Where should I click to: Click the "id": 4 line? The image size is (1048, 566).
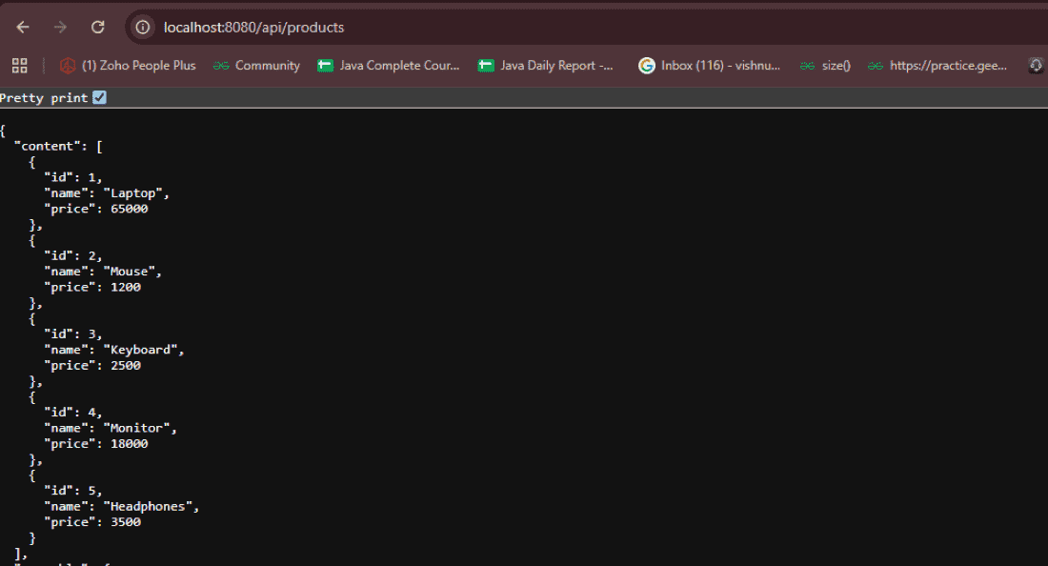point(72,413)
